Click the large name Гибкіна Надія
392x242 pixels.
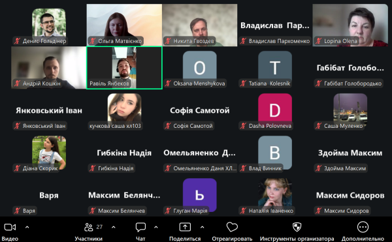pos(124,153)
